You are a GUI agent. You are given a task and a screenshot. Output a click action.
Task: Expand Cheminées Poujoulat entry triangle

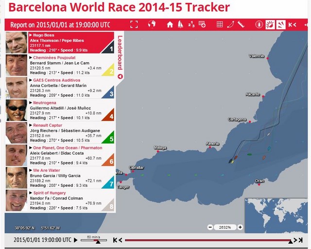[x=31, y=57]
